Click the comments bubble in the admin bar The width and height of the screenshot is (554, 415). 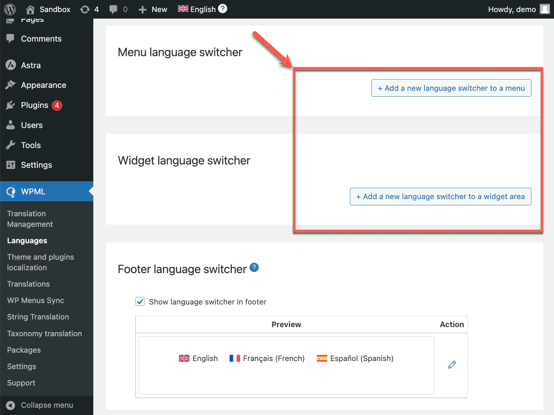113,9
